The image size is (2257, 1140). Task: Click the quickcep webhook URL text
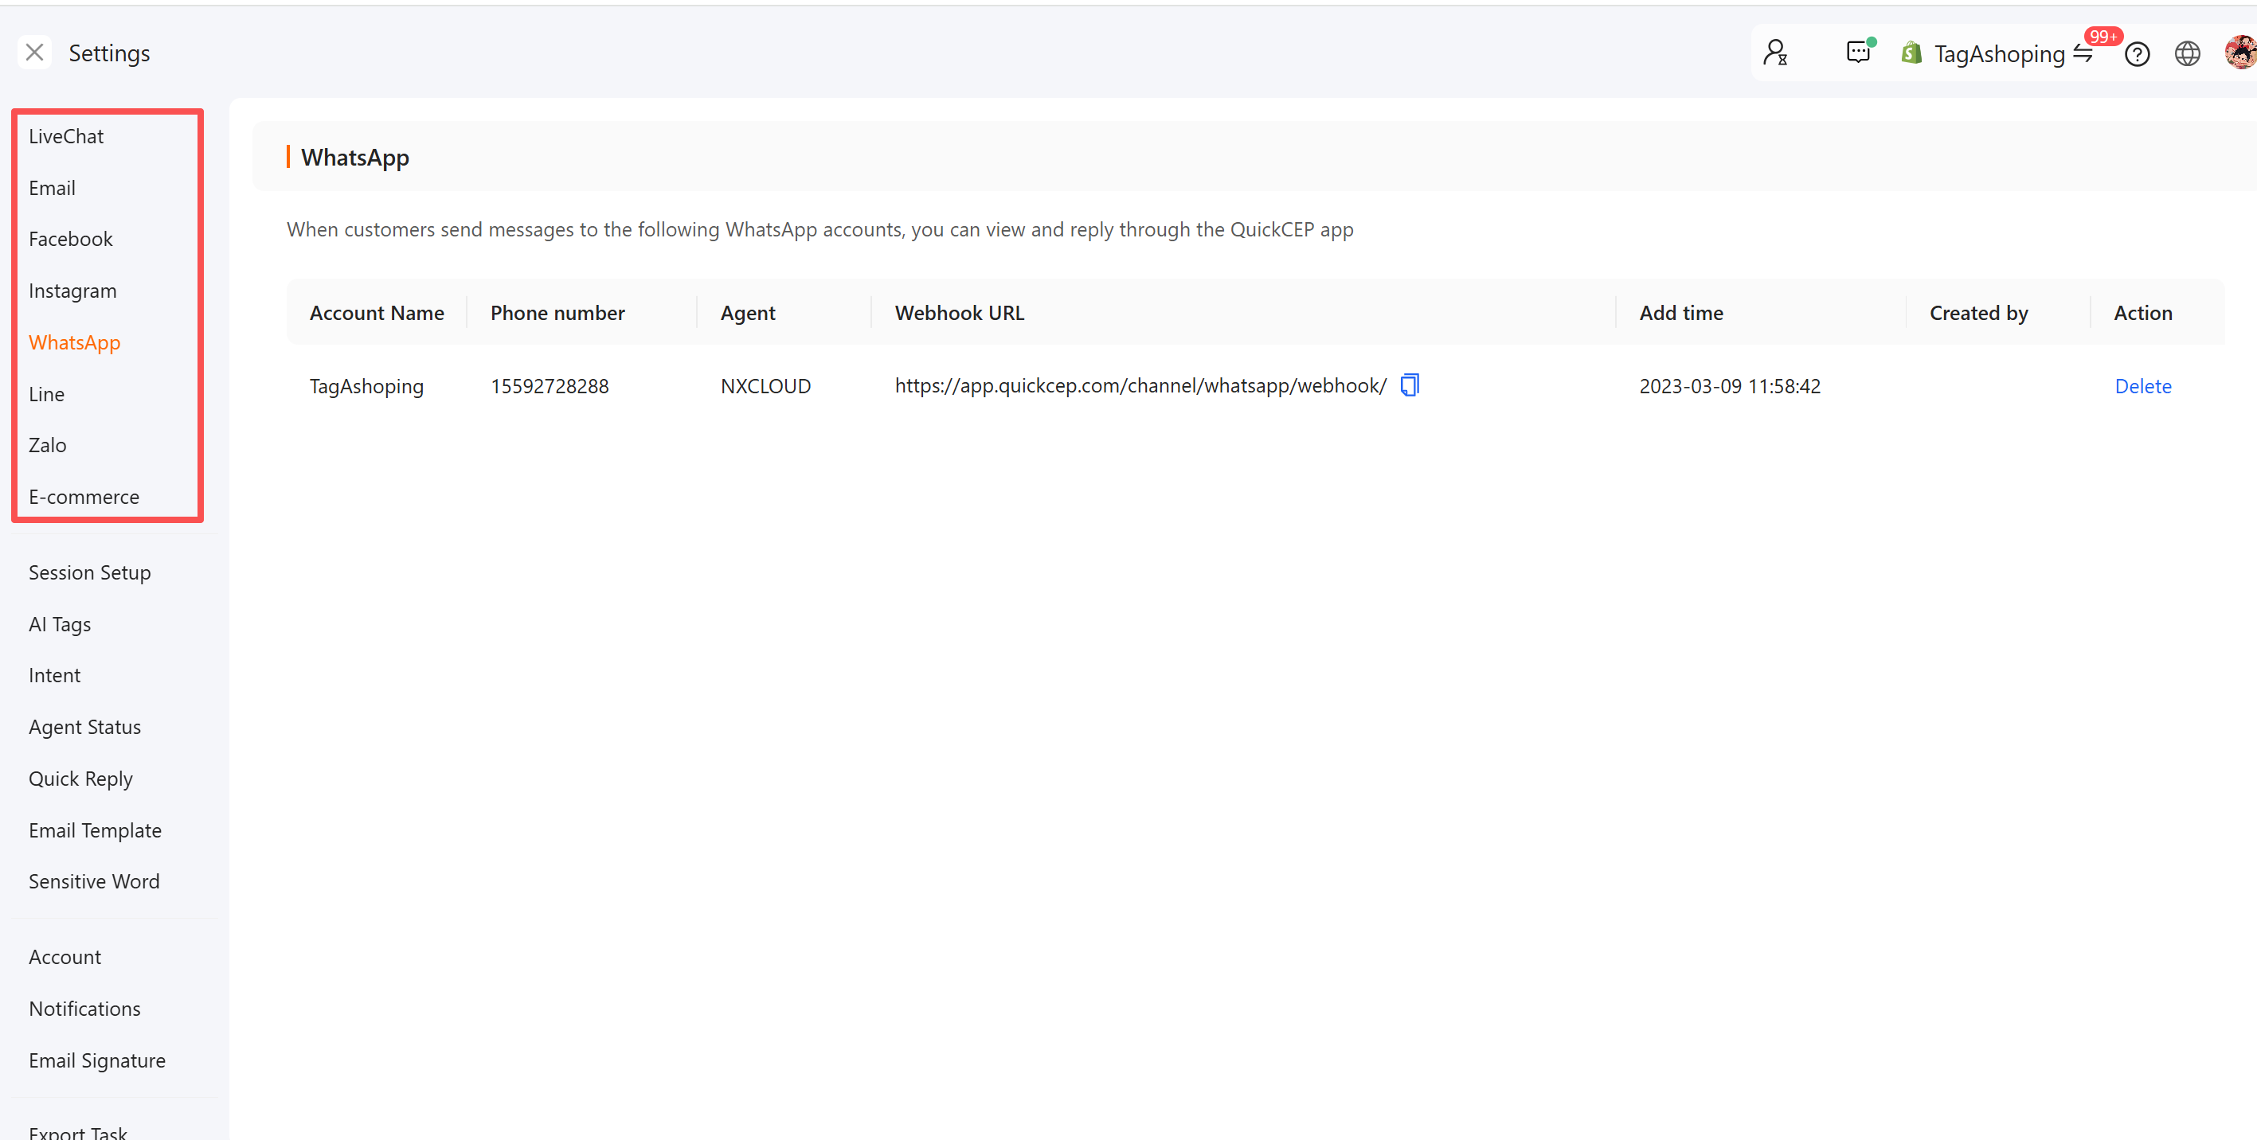point(1140,386)
